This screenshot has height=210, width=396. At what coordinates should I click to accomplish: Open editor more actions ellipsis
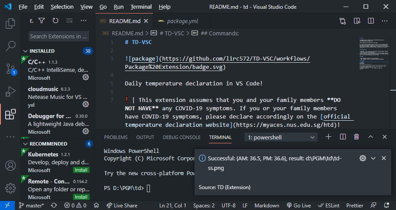coord(384,21)
